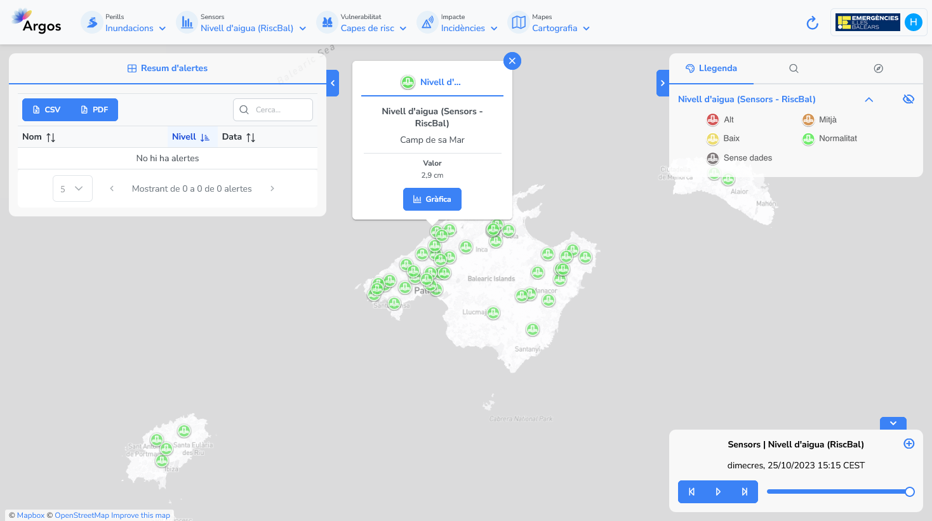Click the 'No hi ha alertes' row
The height and width of the screenshot is (521, 932).
pyautogui.click(x=168, y=158)
